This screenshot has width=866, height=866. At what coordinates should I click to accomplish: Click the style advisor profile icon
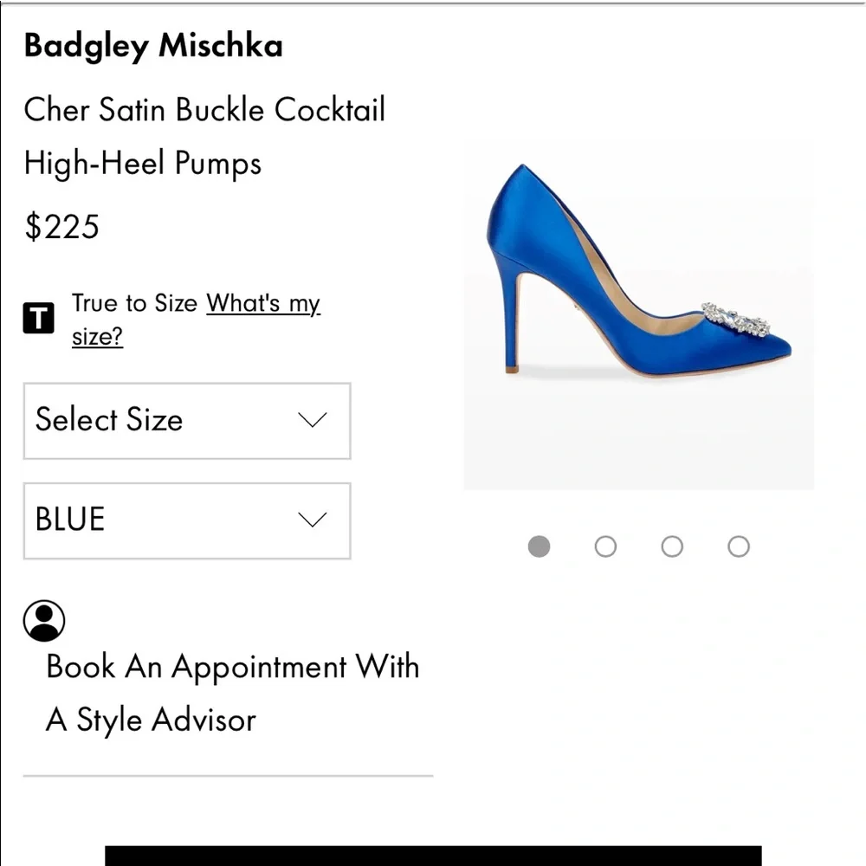click(46, 620)
